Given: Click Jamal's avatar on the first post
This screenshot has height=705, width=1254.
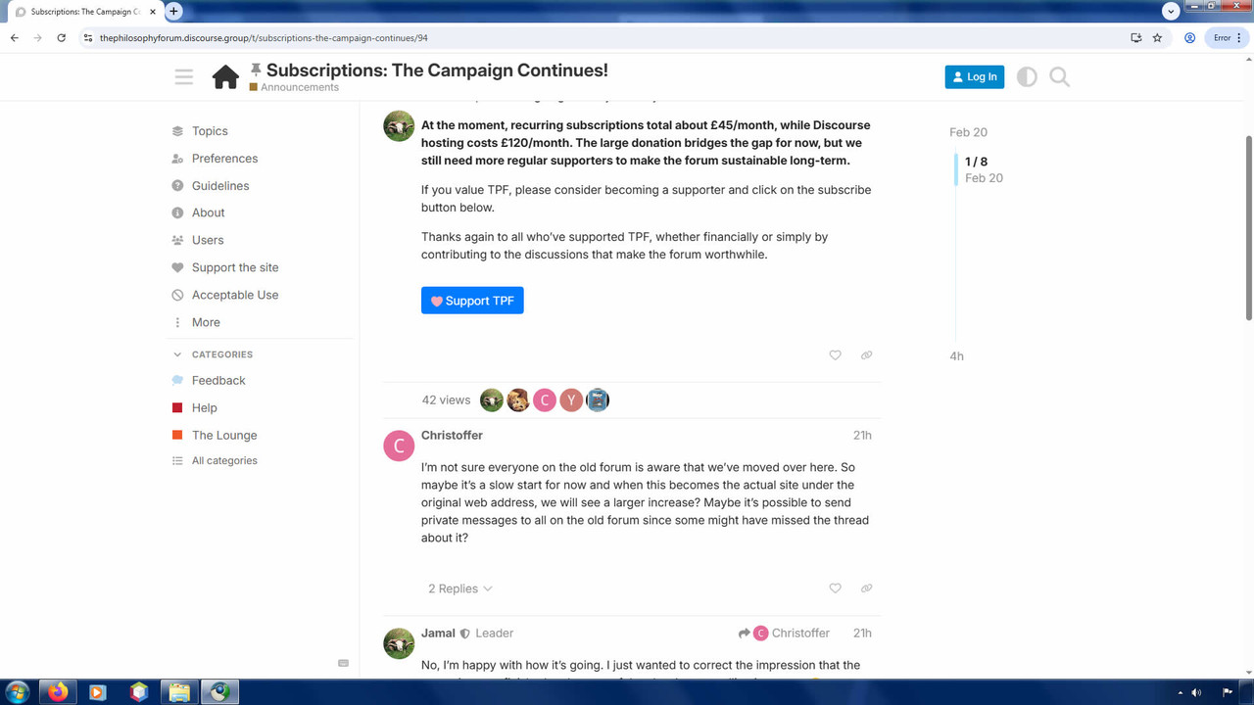Looking at the screenshot, I should (x=399, y=126).
